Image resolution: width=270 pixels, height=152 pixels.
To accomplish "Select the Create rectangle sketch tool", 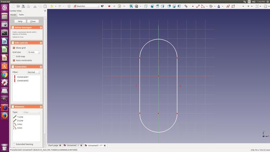I will 233,6.
